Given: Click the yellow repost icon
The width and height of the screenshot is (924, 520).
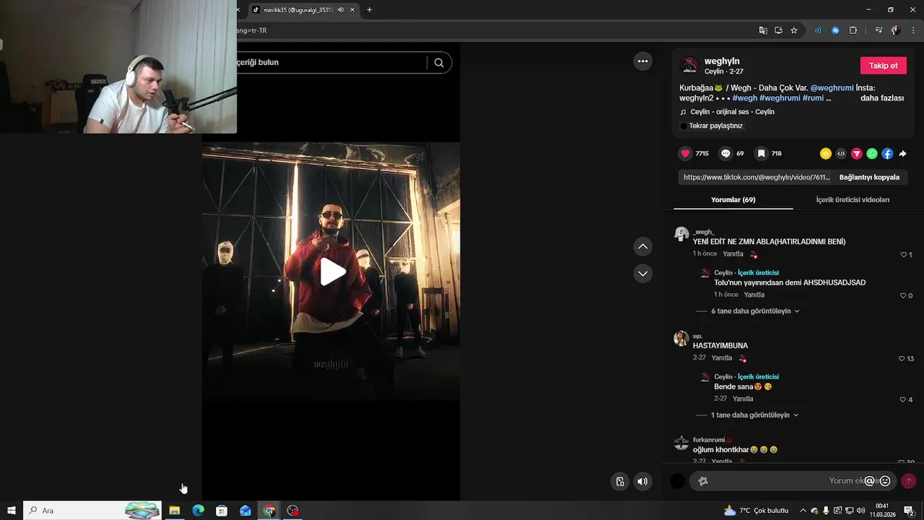Looking at the screenshot, I should point(826,153).
